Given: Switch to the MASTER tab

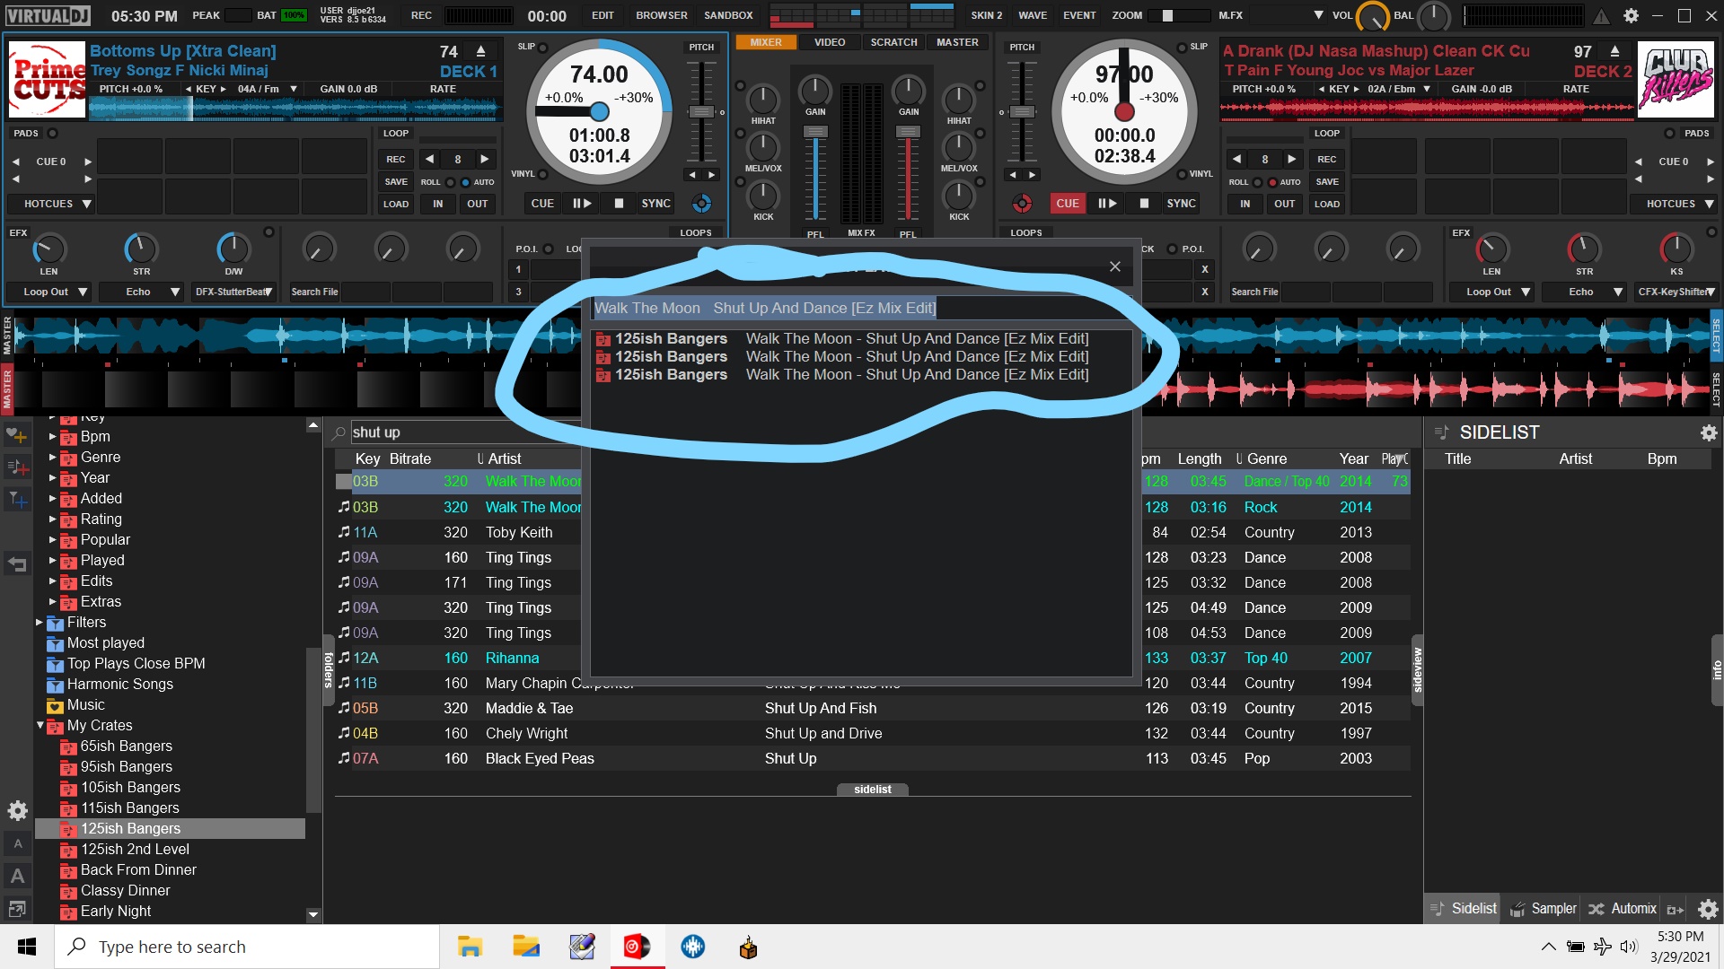Looking at the screenshot, I should pos(957,42).
